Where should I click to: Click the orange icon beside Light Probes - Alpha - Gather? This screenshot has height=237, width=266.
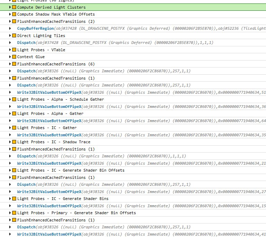point(14,113)
